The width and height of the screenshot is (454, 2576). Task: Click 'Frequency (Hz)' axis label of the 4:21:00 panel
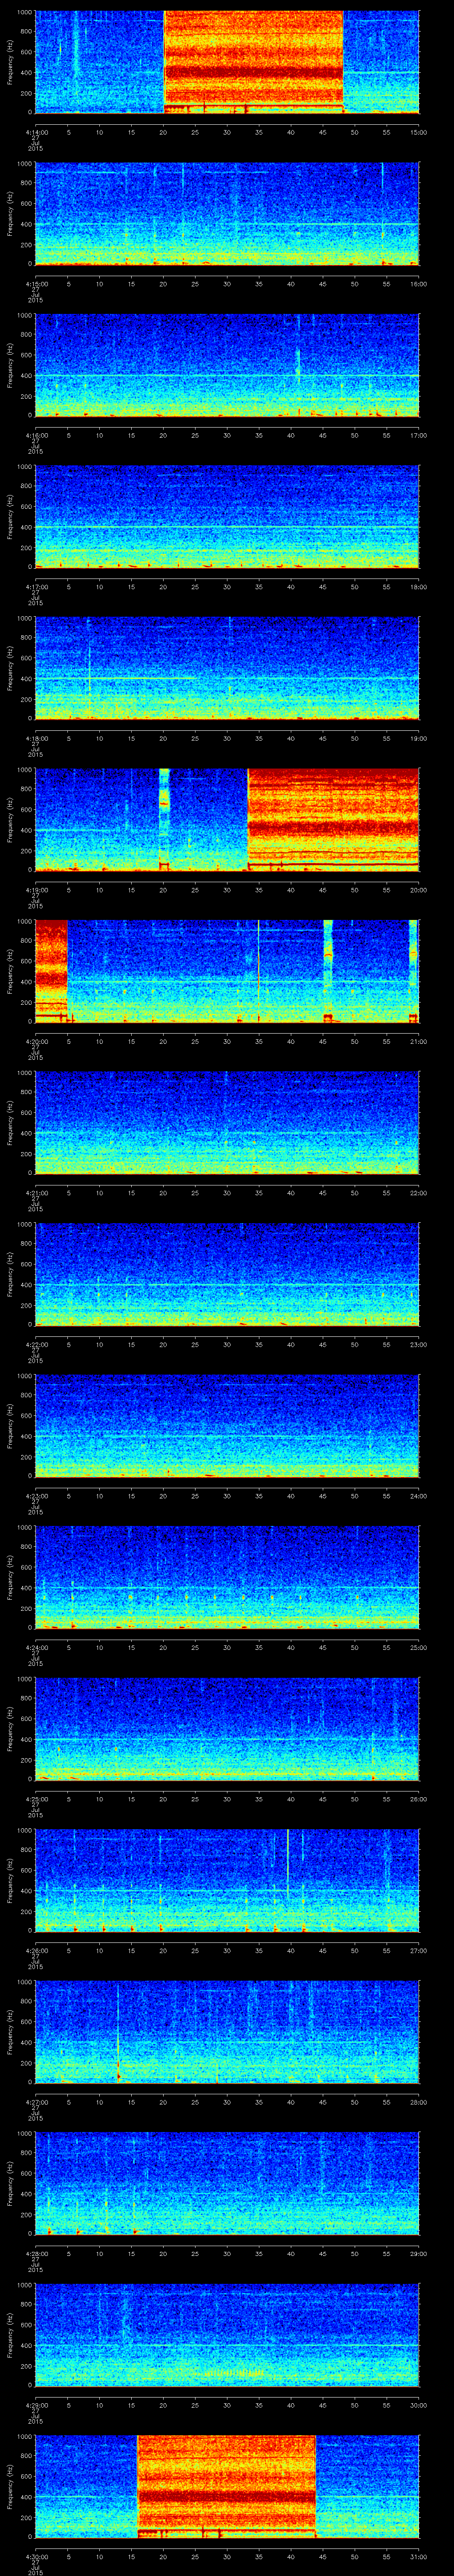(10, 1123)
